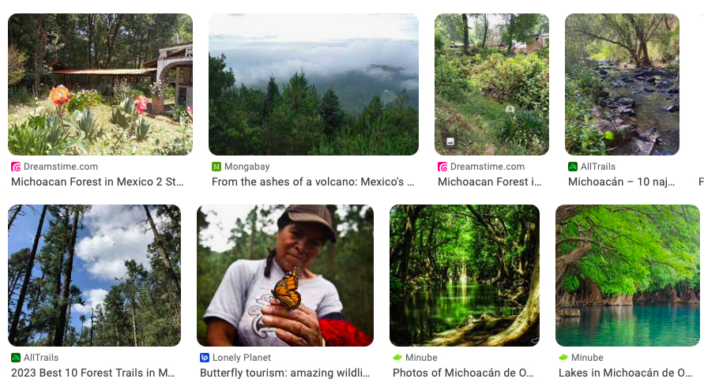Open "Lakes in Michoacán de O…" title link
The image size is (704, 390).
coord(626,373)
